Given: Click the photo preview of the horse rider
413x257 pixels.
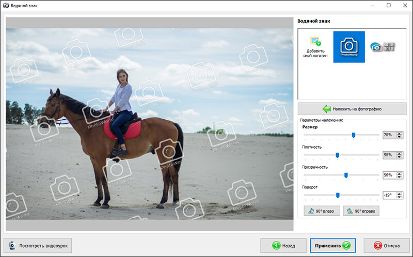Looking at the screenshot, I should pyautogui.click(x=150, y=124).
